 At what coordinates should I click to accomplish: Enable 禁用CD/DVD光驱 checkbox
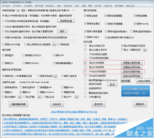[x=3, y=44]
